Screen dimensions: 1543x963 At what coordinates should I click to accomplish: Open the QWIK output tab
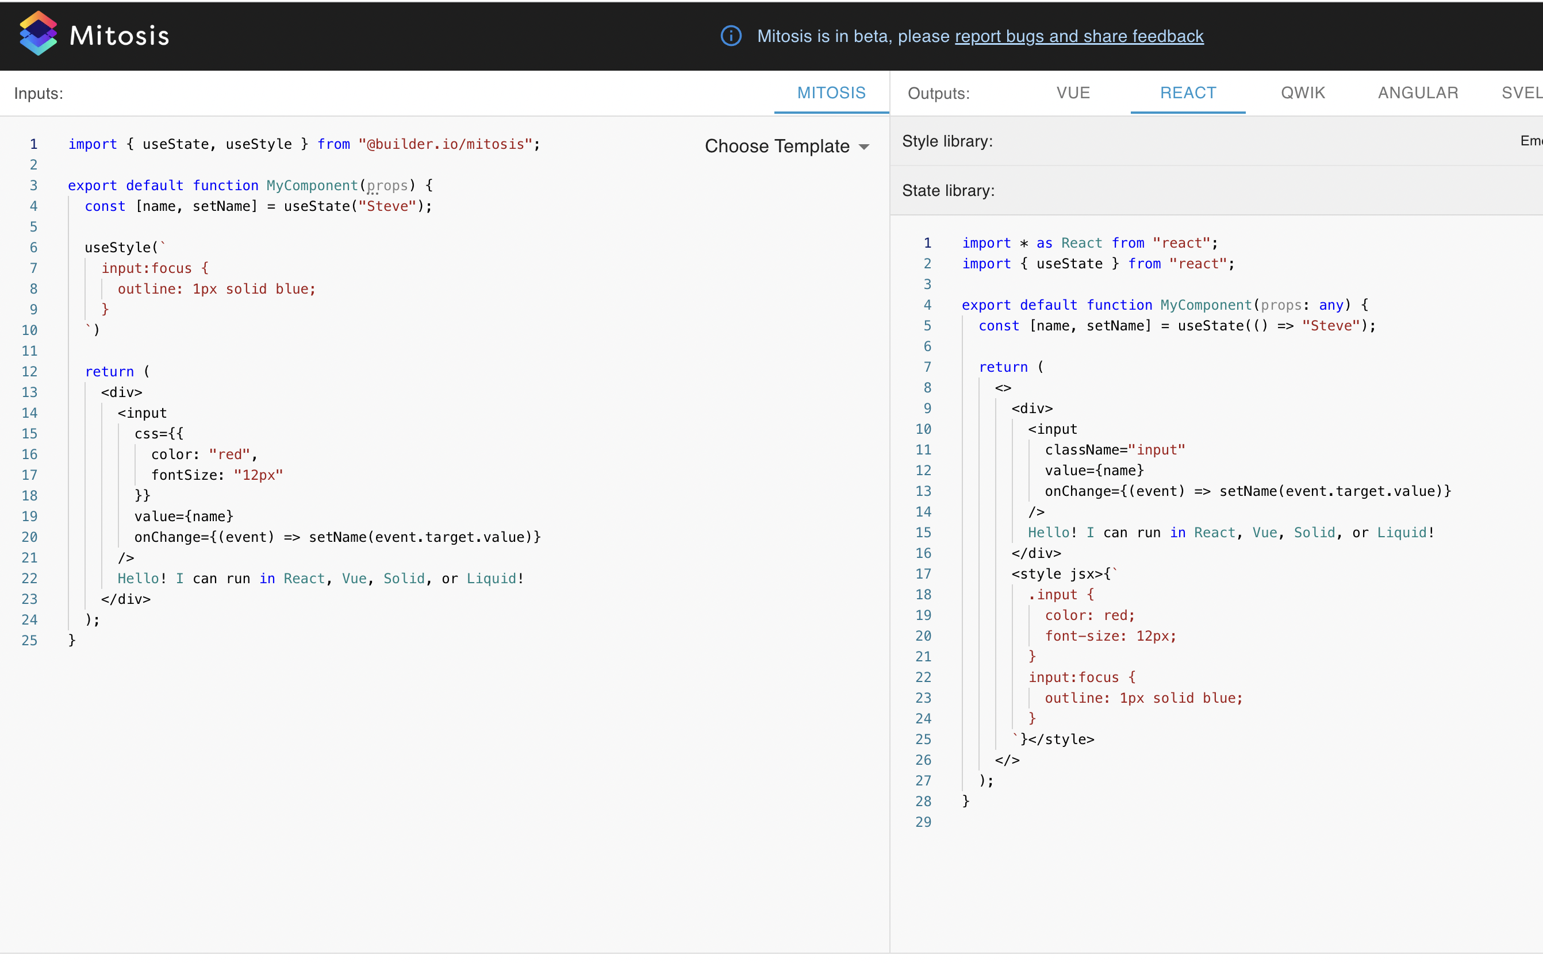[1302, 93]
